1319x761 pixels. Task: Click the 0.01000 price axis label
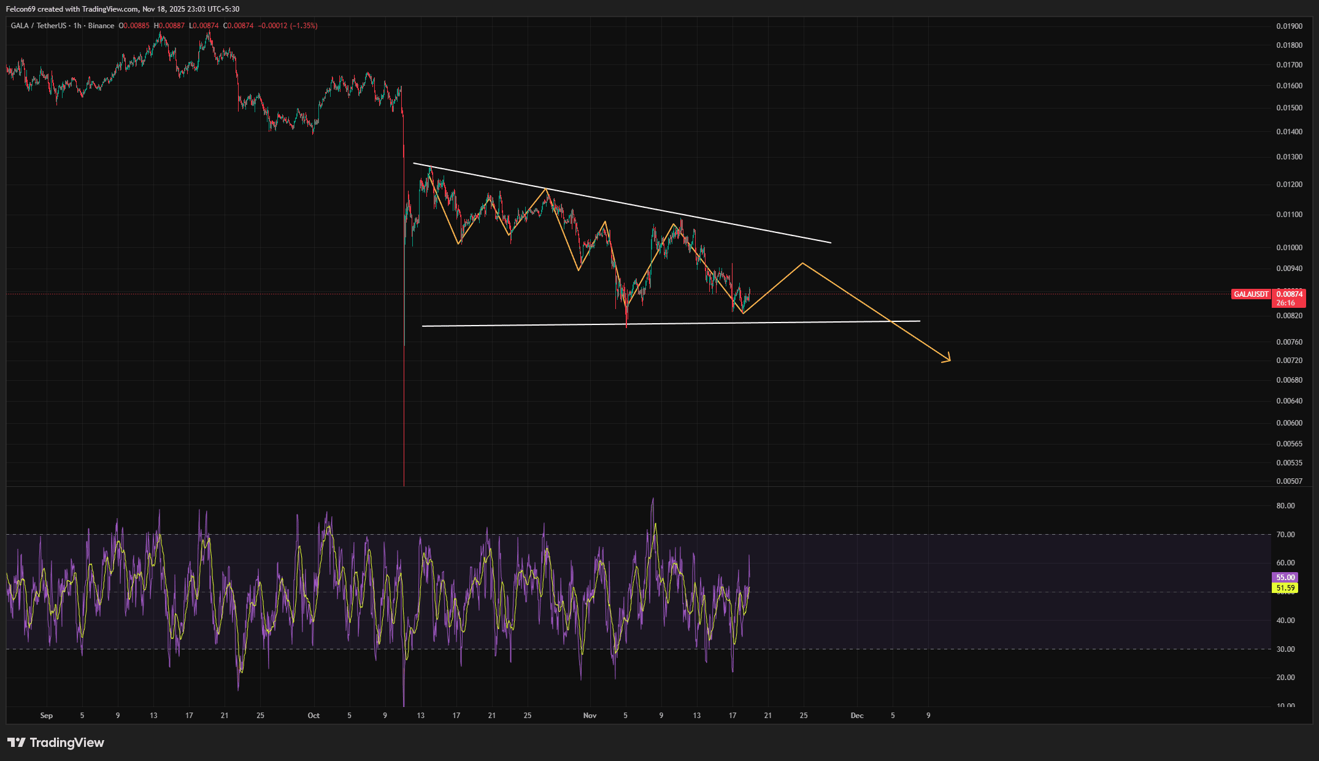(1289, 248)
